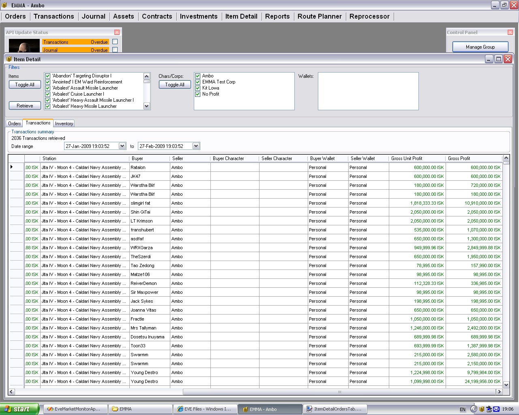
Task: Click the Windows start button
Action: coord(19,409)
